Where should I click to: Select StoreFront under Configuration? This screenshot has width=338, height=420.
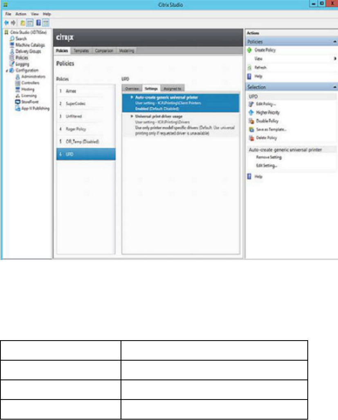(30, 102)
